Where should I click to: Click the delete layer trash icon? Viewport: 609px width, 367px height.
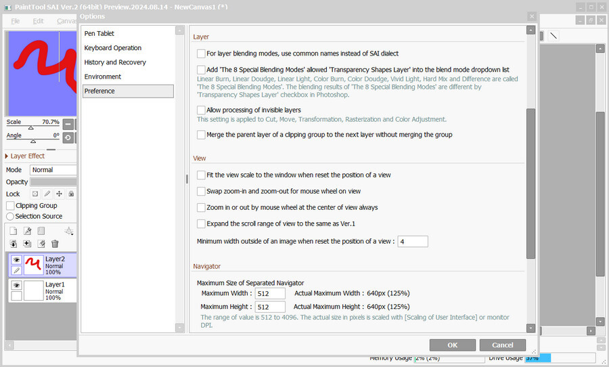(55, 244)
